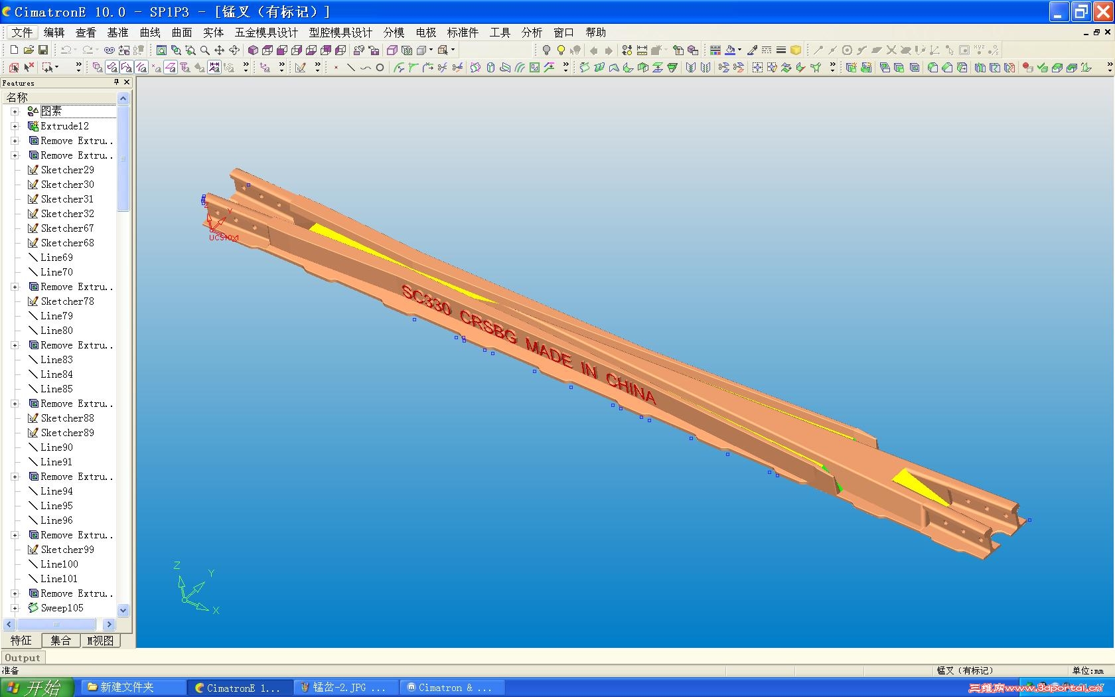Open the measure ruler tool
1115x697 pixels.
click(x=642, y=50)
